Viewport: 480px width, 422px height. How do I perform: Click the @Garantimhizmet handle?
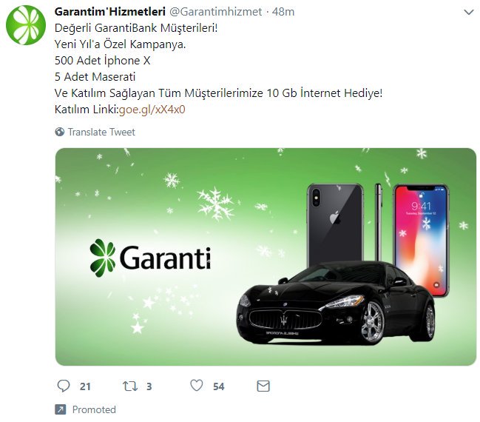click(216, 12)
